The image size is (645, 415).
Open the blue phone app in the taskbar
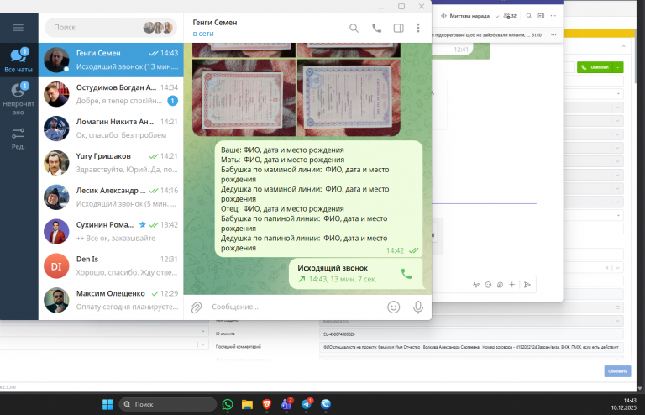(x=326, y=405)
